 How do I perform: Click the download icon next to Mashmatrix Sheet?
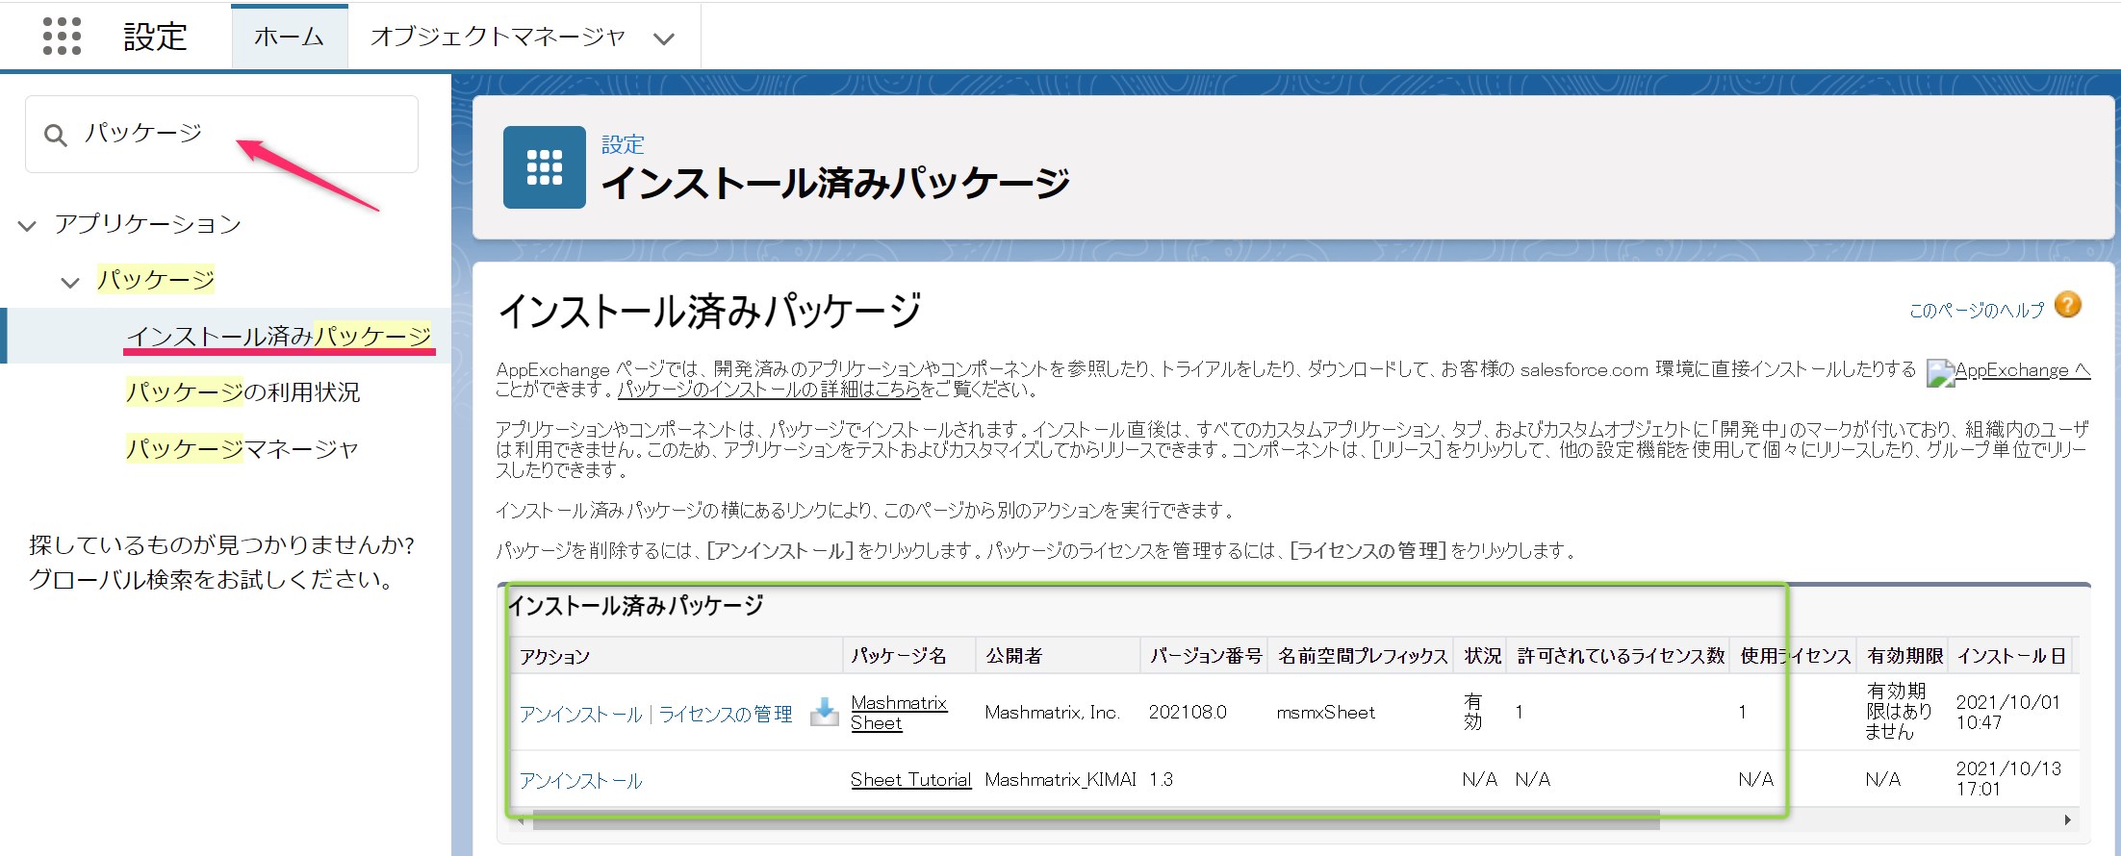click(824, 712)
